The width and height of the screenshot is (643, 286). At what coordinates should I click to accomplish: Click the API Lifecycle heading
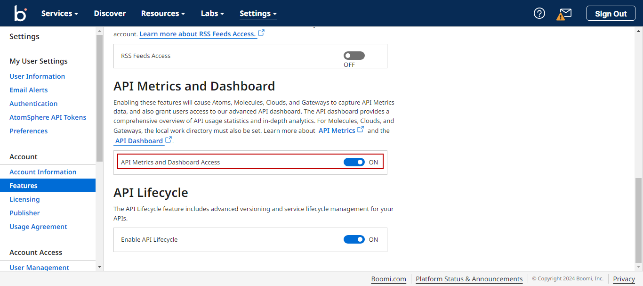coord(151,193)
